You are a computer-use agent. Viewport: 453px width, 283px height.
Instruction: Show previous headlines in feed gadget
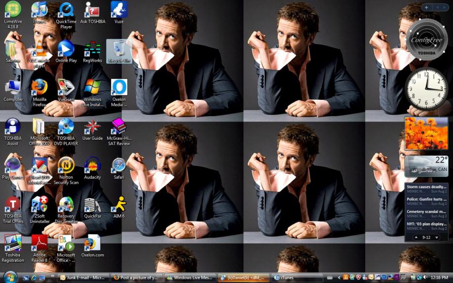[415, 238]
